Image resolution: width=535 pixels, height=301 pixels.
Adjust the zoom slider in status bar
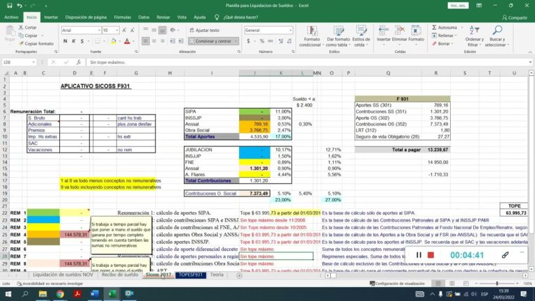click(497, 284)
